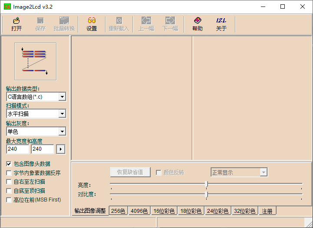The width and height of the screenshot is (313, 228).
Task: Switch to the 注册 register tab
Action: tap(267, 211)
